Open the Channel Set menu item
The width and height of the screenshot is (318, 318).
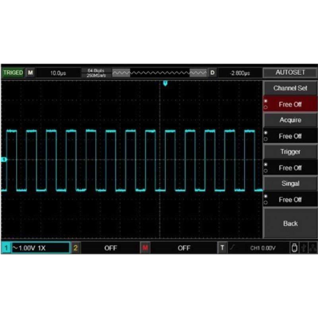(x=290, y=88)
